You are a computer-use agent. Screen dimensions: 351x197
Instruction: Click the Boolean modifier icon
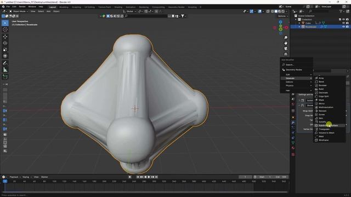click(x=316, y=85)
